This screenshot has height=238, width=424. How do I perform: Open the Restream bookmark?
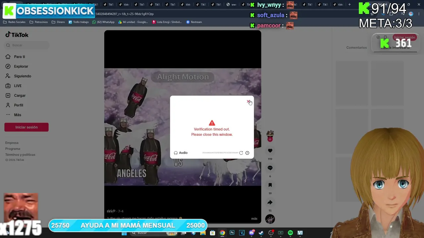click(x=194, y=22)
